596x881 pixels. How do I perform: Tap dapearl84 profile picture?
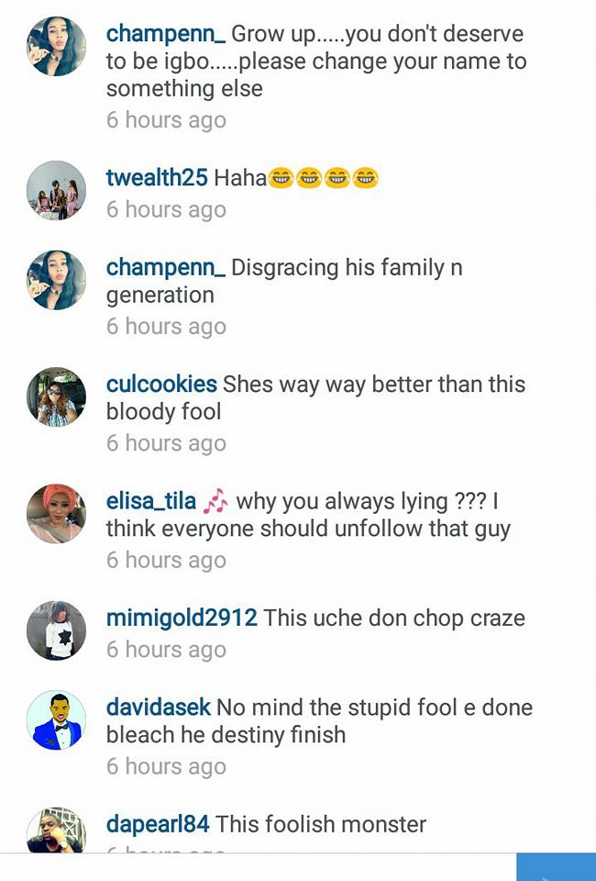click(56, 831)
